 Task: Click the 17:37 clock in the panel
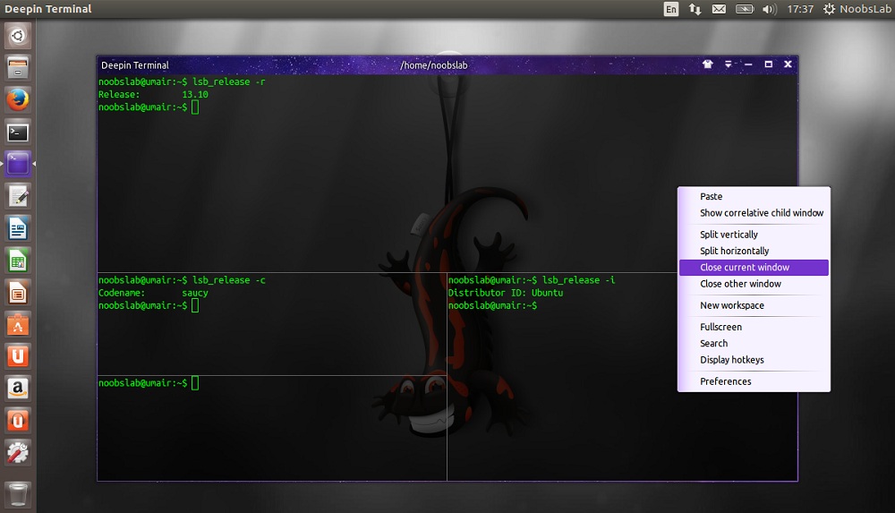(x=799, y=9)
